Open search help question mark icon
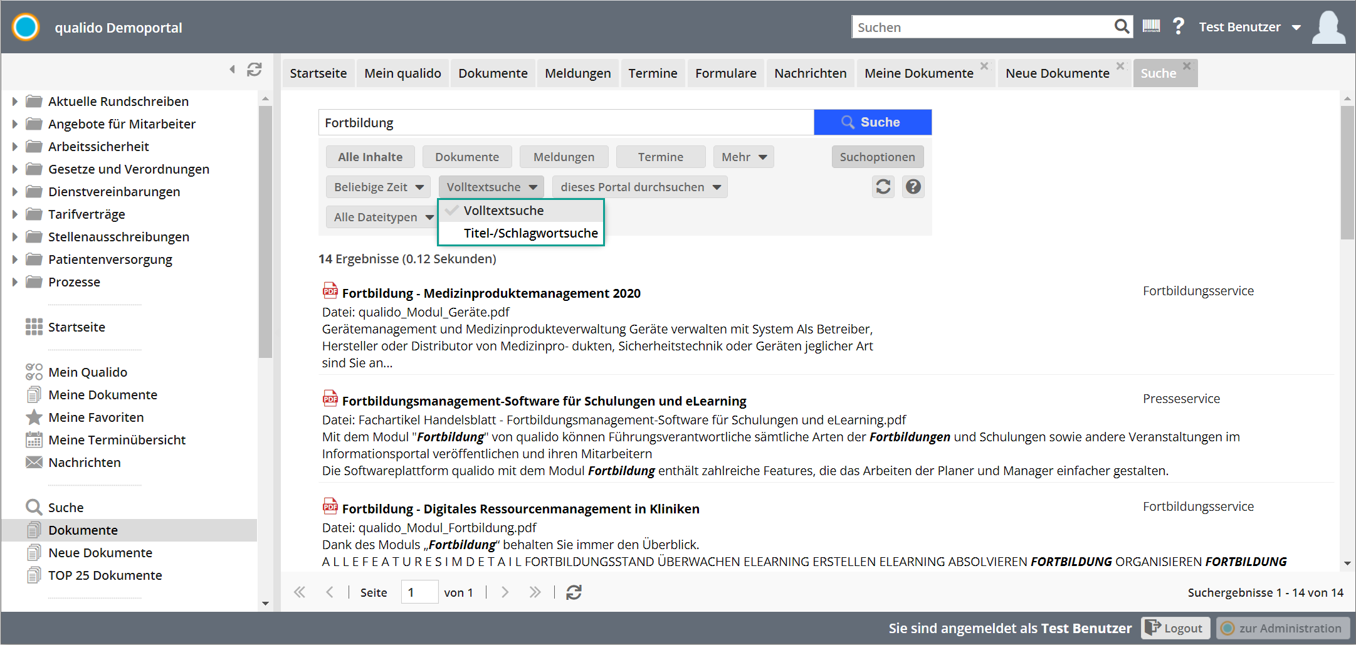This screenshot has height=645, width=1356. click(913, 187)
